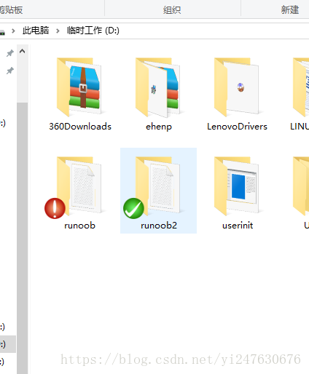Image resolution: width=309 pixels, height=374 pixels.
Task: Click the 新建 ribbon group label
Action: pyautogui.click(x=290, y=10)
